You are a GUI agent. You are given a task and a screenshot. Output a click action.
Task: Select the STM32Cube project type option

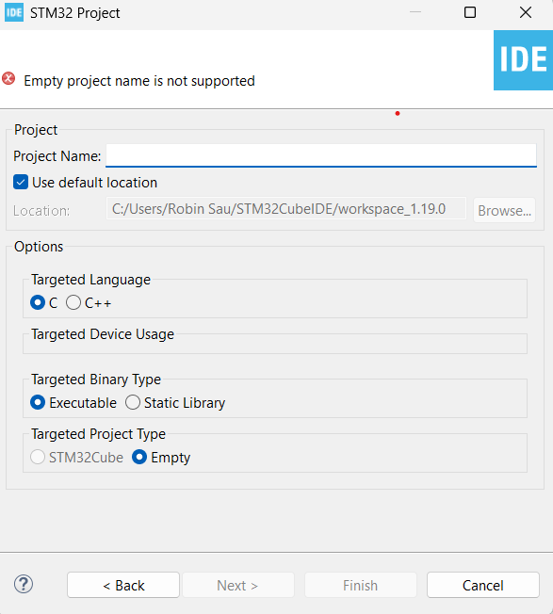tap(38, 457)
